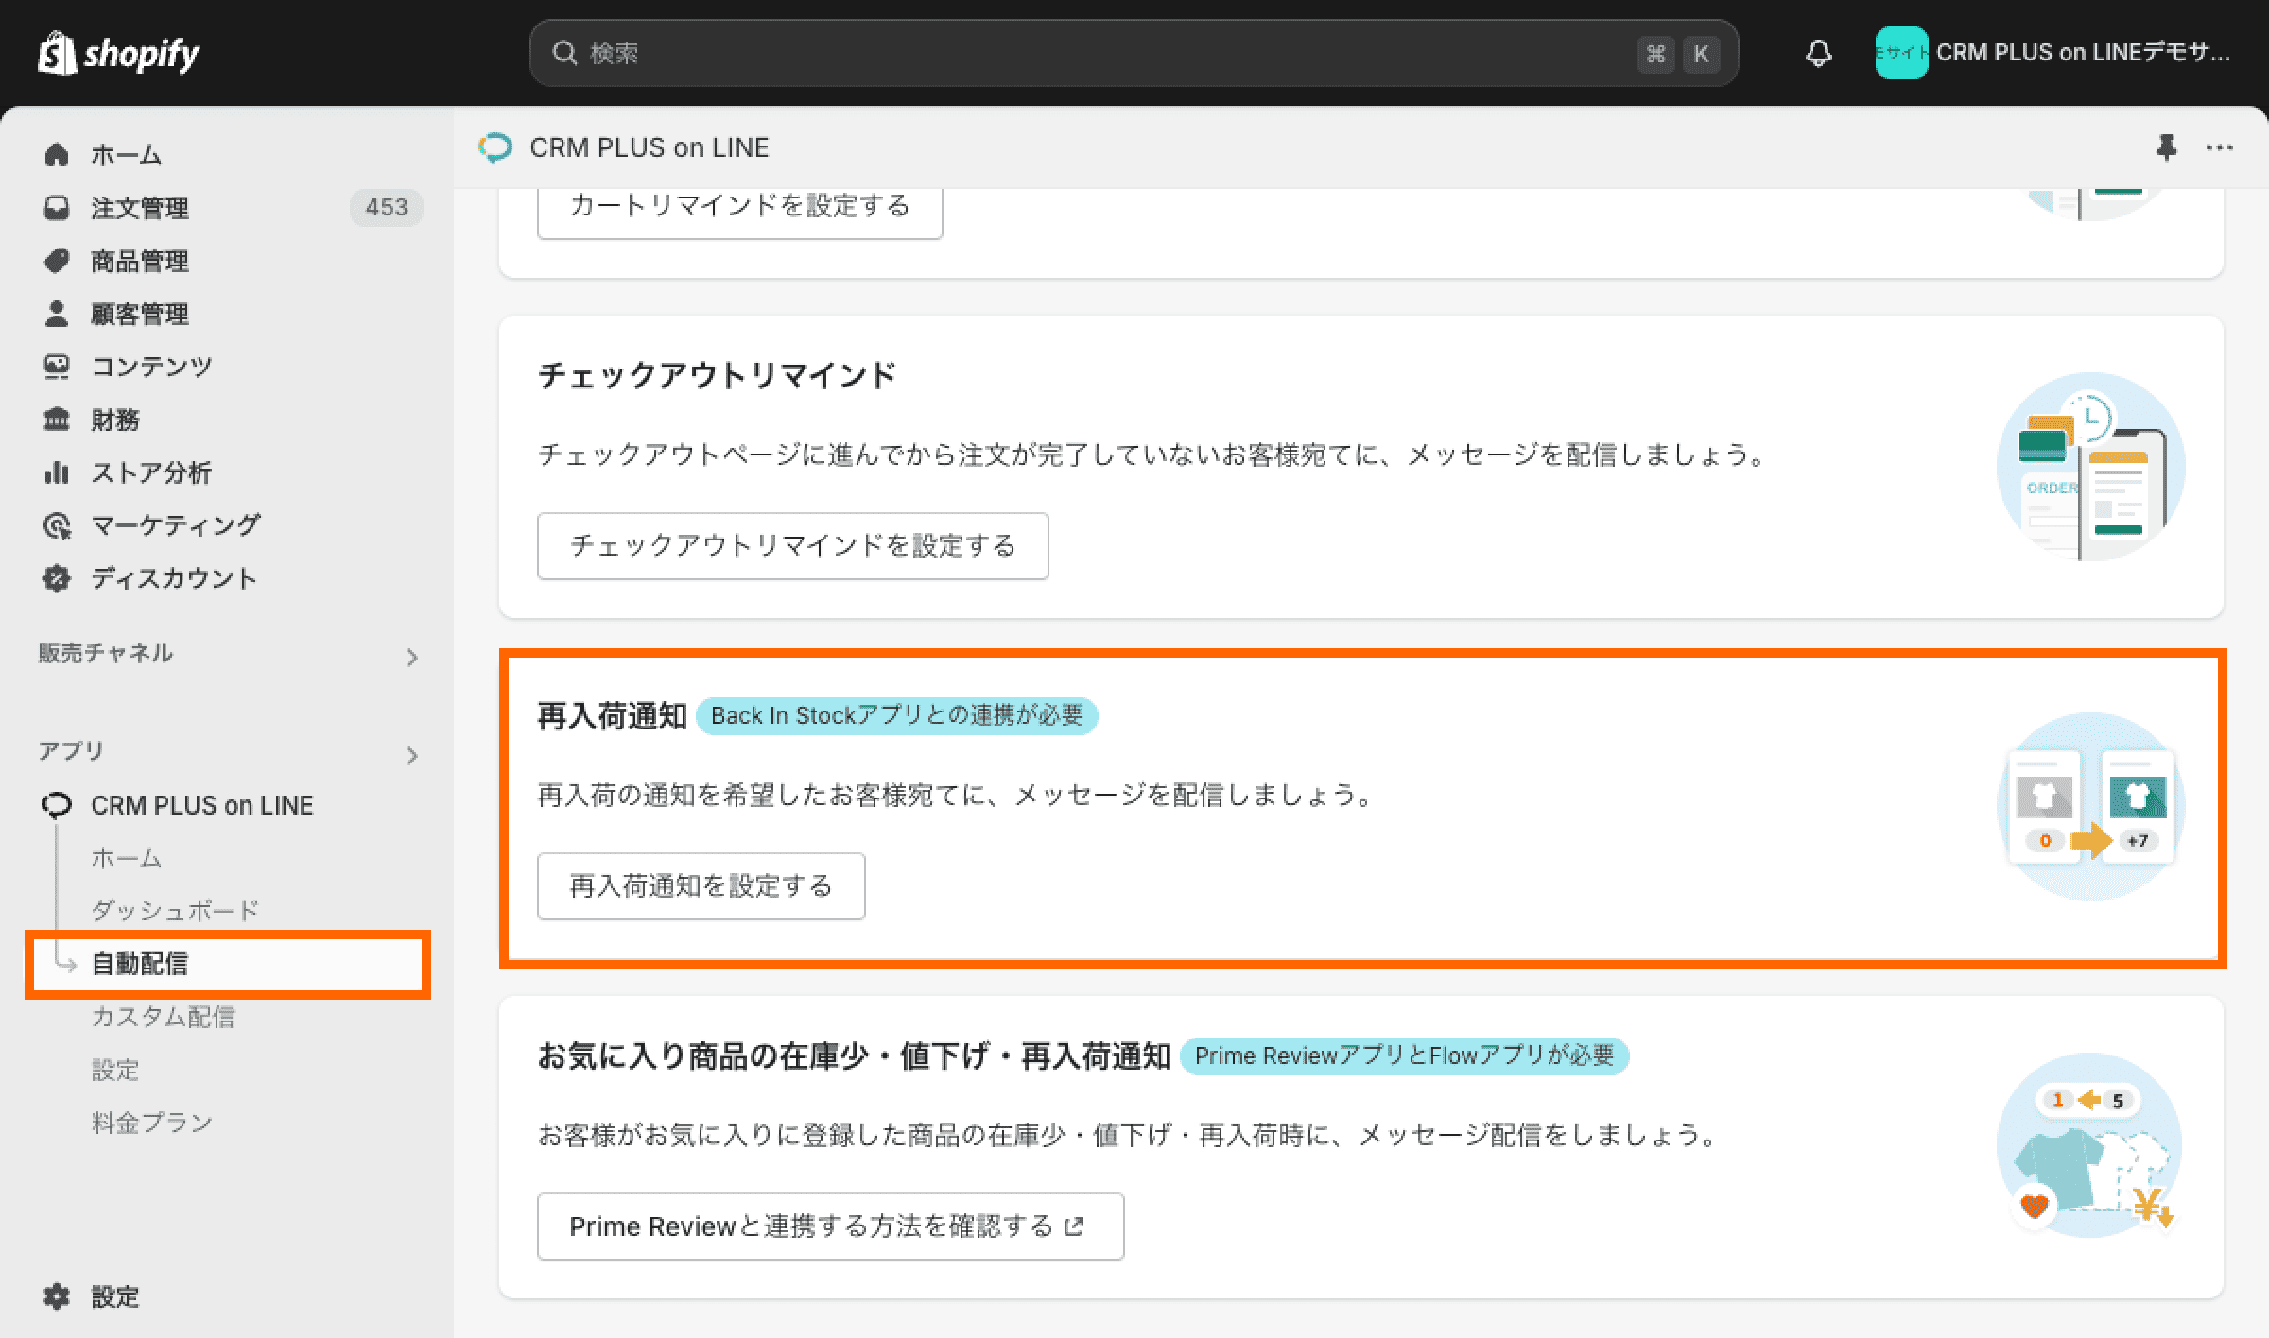Click the CRM PLUS on LINEデモサ... store name
The image size is (2269, 1338).
[2083, 53]
